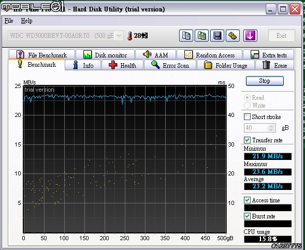Disable the Access time checkbox
Image resolution: width=305 pixels, height=250 pixels.
coord(247,200)
